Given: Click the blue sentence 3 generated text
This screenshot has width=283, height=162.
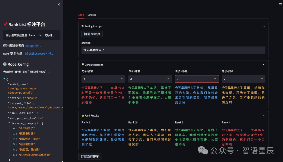Looking at the screenshot, I should click(197, 95).
